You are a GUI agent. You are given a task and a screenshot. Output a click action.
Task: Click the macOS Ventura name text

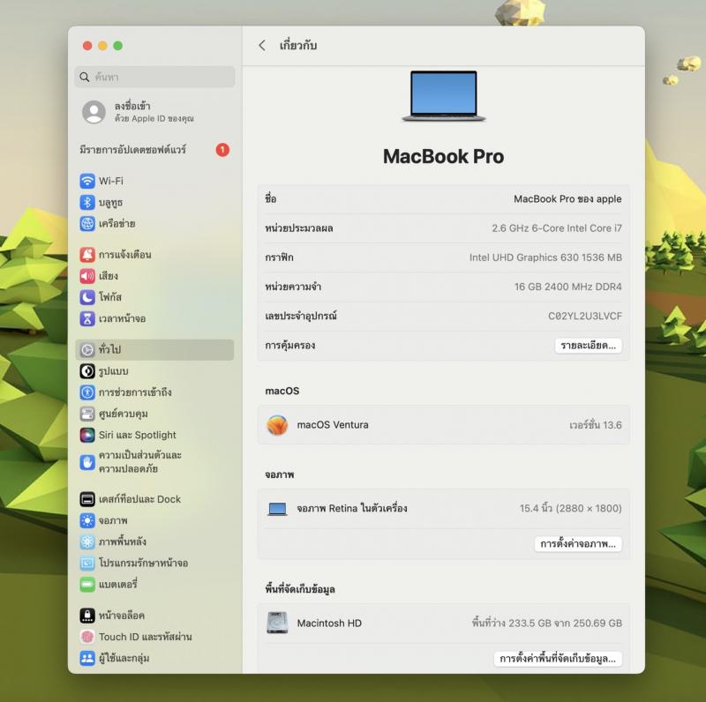pos(333,425)
